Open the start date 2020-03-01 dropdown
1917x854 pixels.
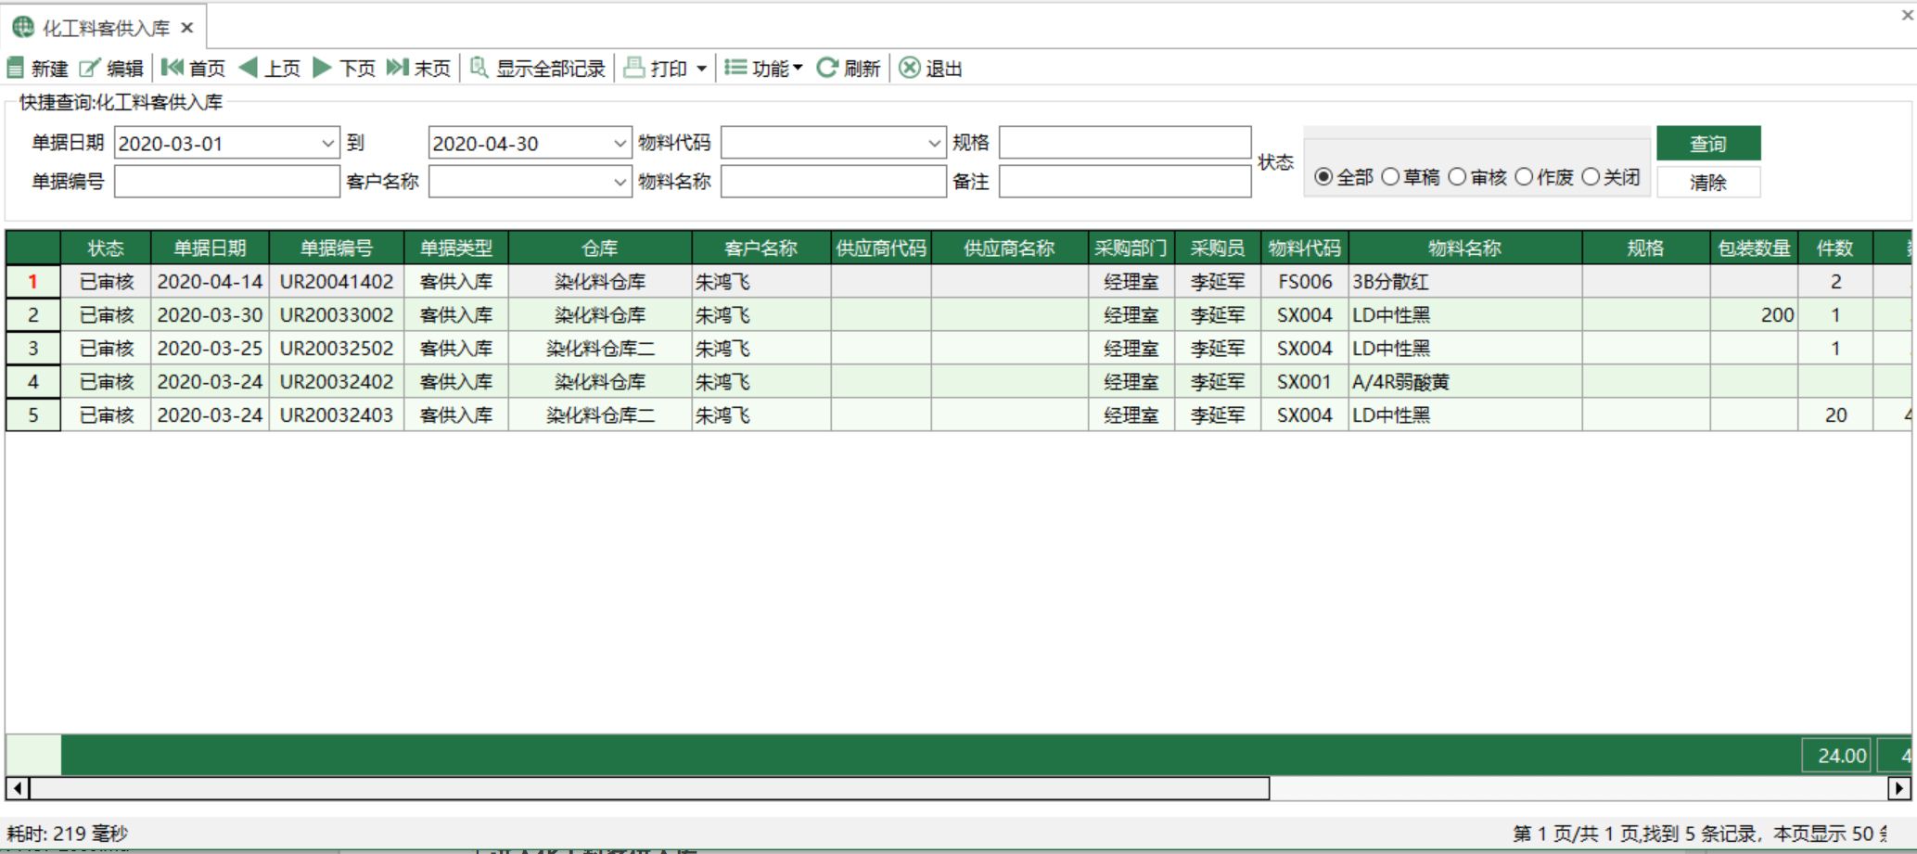pyautogui.click(x=327, y=144)
